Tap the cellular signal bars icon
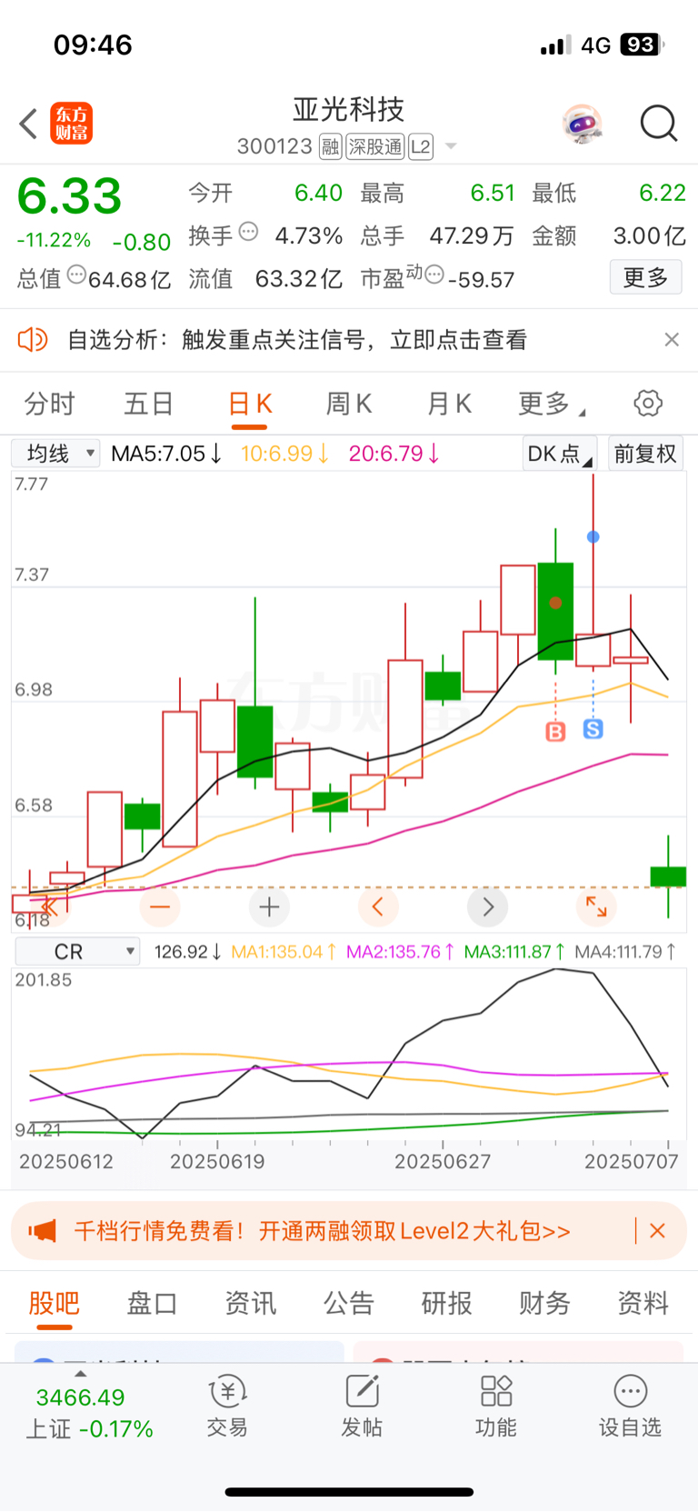Screen dimensions: 698x1512 tap(555, 45)
